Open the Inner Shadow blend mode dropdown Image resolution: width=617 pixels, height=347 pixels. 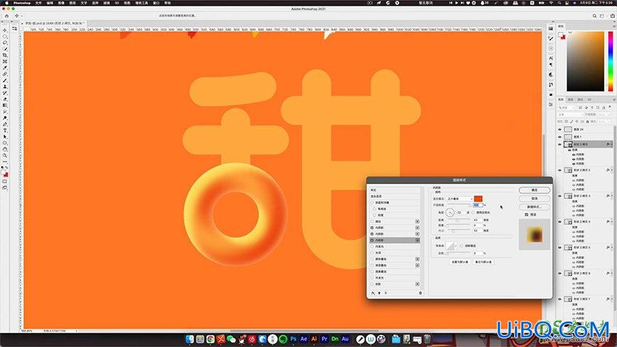(x=460, y=199)
